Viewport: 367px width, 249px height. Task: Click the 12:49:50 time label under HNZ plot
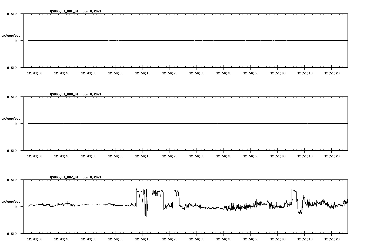pos(89,239)
